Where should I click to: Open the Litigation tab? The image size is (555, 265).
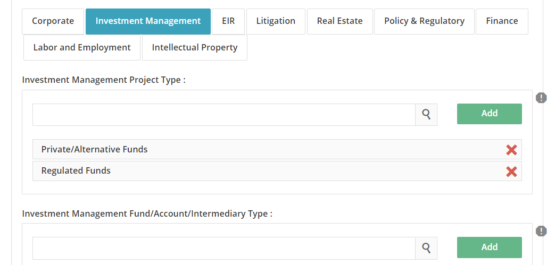point(276,21)
